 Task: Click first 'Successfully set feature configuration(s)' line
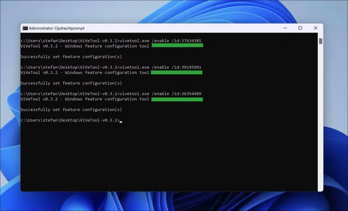(71, 57)
